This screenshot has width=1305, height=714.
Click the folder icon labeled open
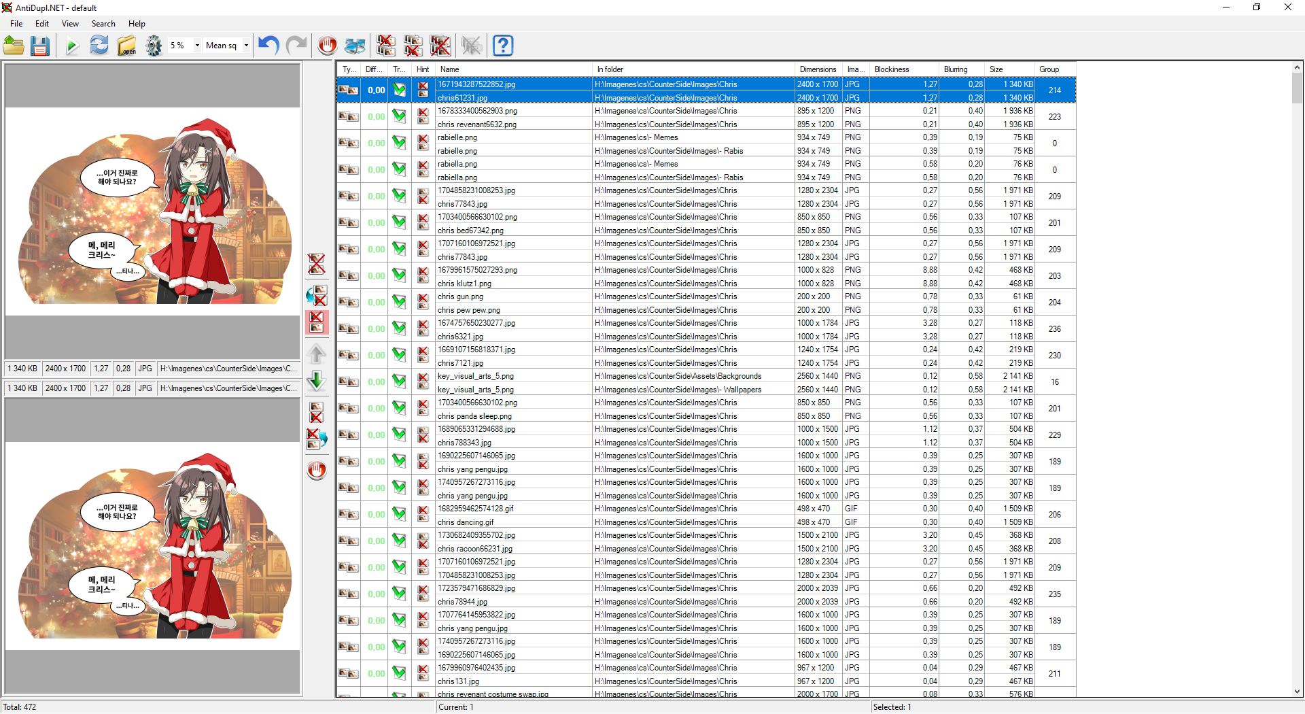click(127, 46)
